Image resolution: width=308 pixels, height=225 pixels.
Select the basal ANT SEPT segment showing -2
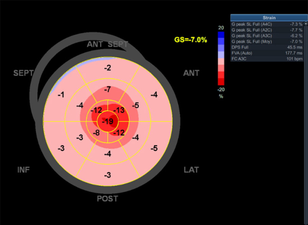pyautogui.click(x=107, y=68)
